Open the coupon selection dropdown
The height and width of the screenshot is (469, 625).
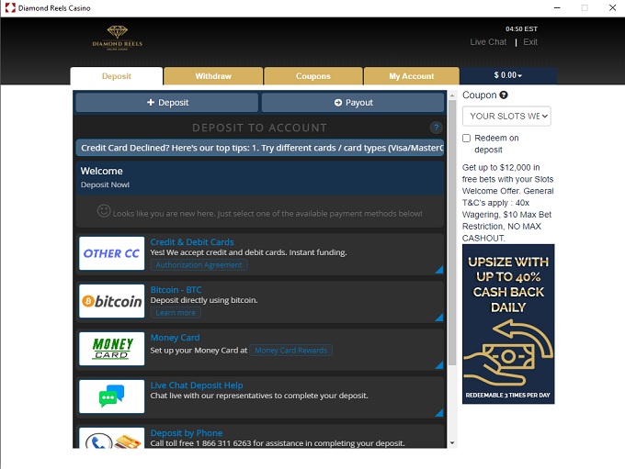coord(506,117)
